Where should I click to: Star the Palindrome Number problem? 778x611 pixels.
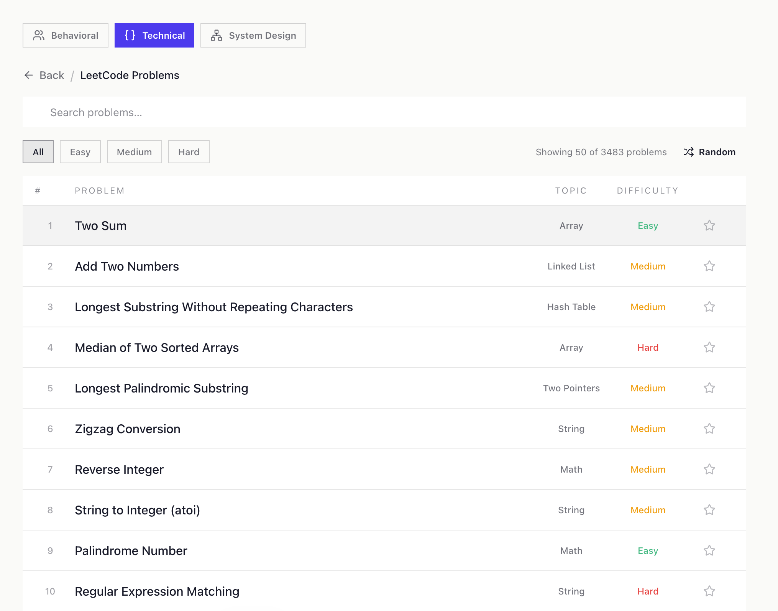point(709,550)
